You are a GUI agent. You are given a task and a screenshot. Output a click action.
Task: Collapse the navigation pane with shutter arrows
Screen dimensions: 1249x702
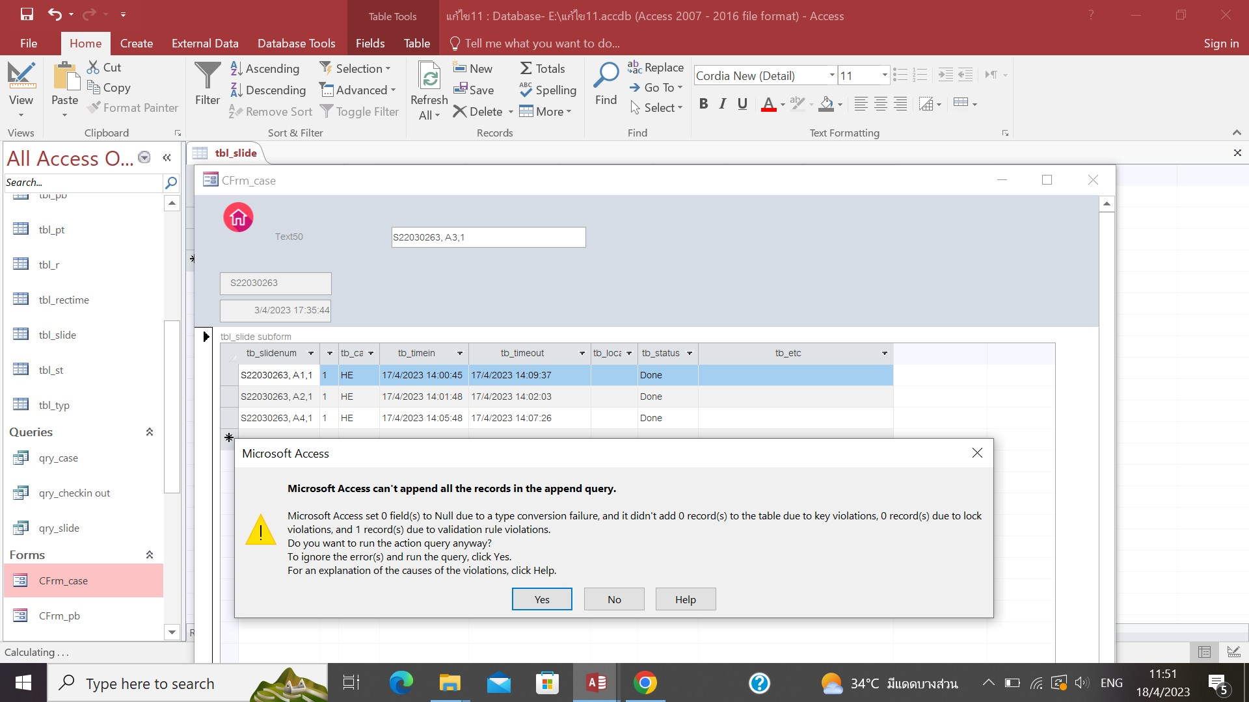[x=167, y=158]
